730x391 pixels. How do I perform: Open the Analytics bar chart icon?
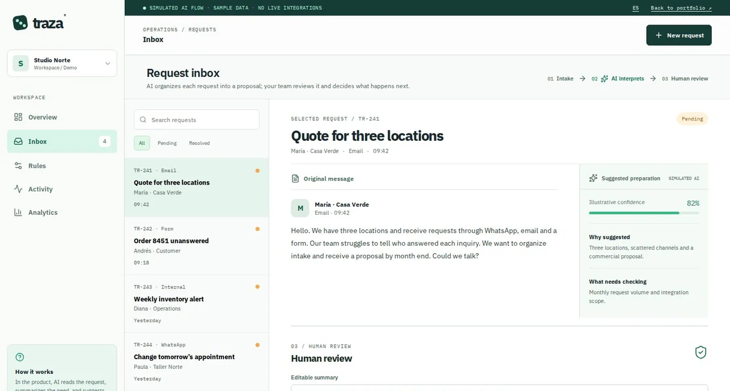[18, 213]
